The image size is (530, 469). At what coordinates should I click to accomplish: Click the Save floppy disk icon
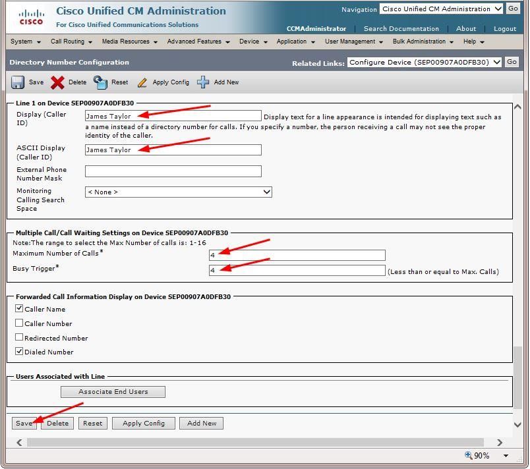[x=18, y=82]
